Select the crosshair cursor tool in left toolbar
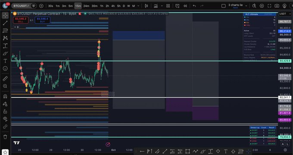 [5, 15]
